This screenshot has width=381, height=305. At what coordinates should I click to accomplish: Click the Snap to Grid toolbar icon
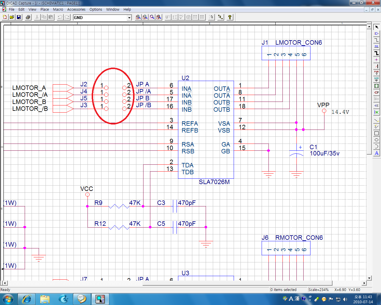211,17
